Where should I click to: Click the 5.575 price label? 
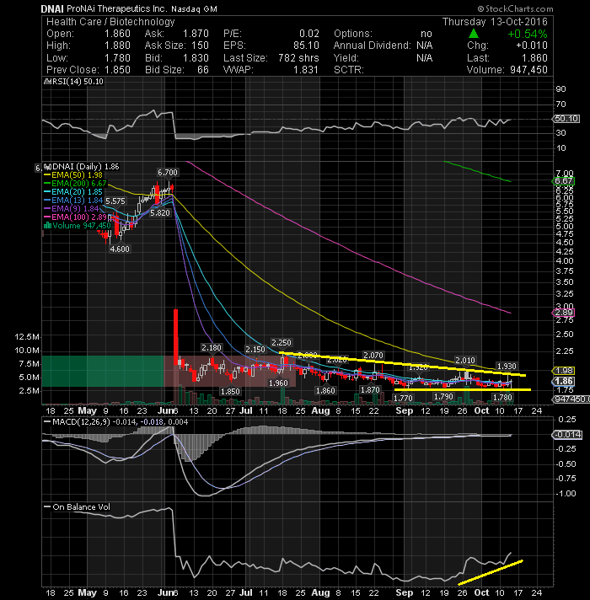click(x=115, y=201)
